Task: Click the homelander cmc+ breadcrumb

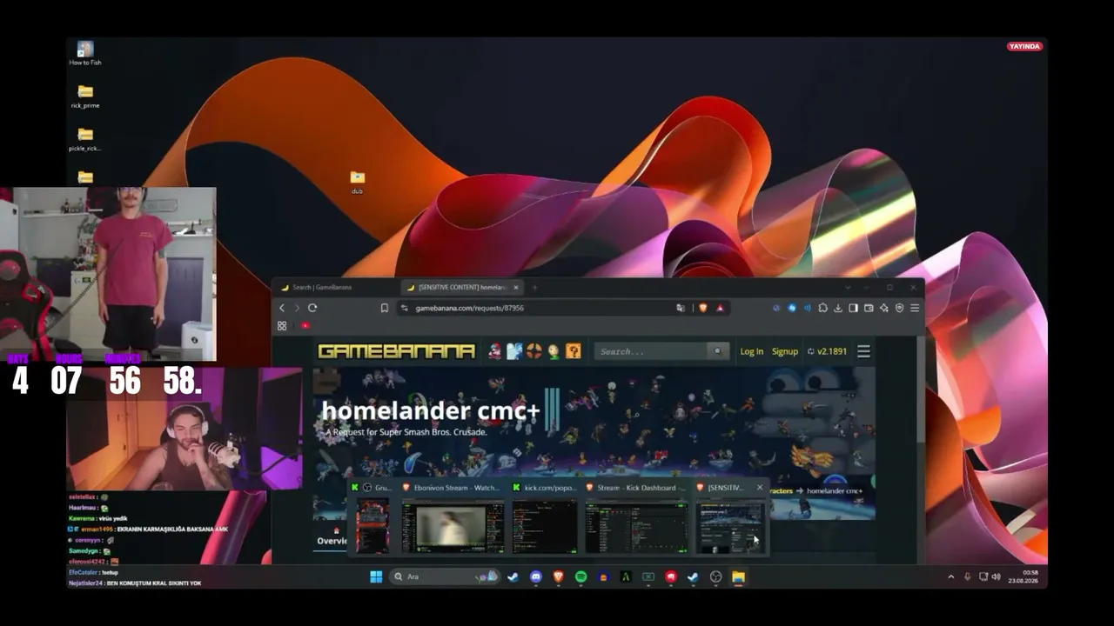Action: click(835, 491)
